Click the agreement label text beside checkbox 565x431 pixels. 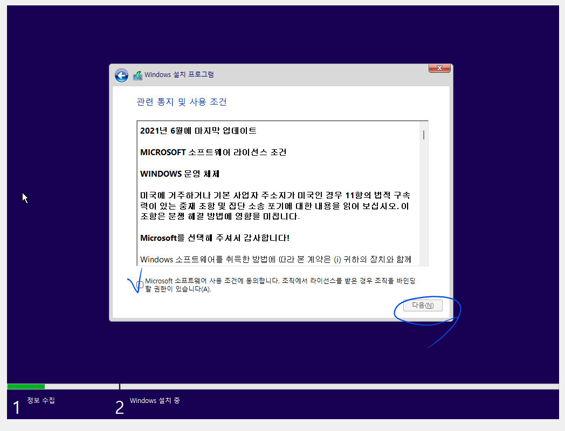tap(280, 285)
